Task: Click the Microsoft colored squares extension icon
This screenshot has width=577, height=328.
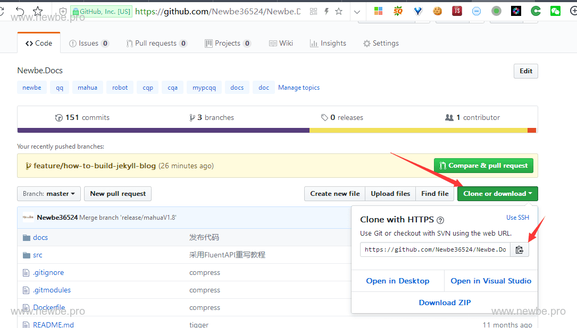Action: tap(378, 11)
